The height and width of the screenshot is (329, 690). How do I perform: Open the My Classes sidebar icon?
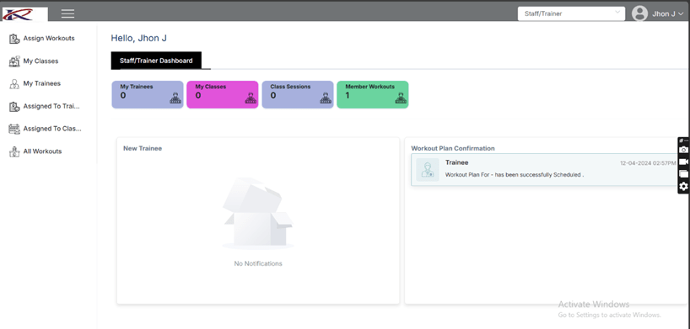tap(14, 61)
